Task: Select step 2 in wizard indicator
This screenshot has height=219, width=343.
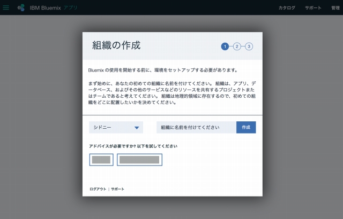Action: [x=237, y=46]
